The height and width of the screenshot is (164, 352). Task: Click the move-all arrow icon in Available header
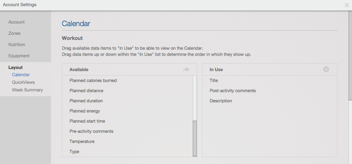[x=186, y=70]
